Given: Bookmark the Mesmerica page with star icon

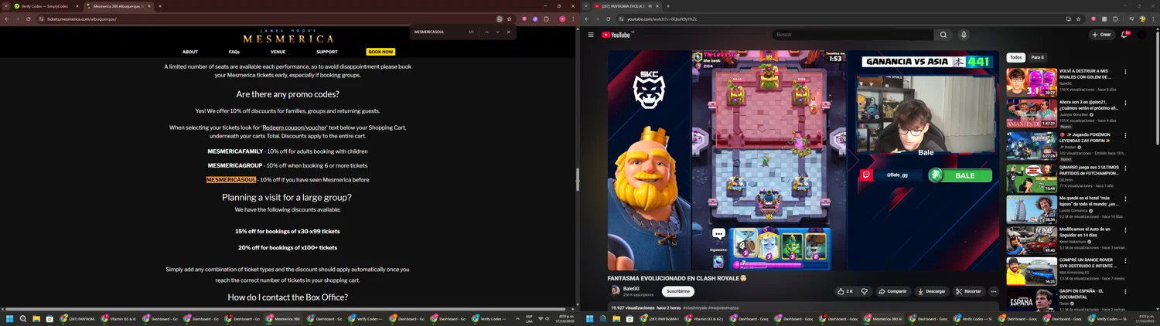Looking at the screenshot, I should click(x=509, y=19).
